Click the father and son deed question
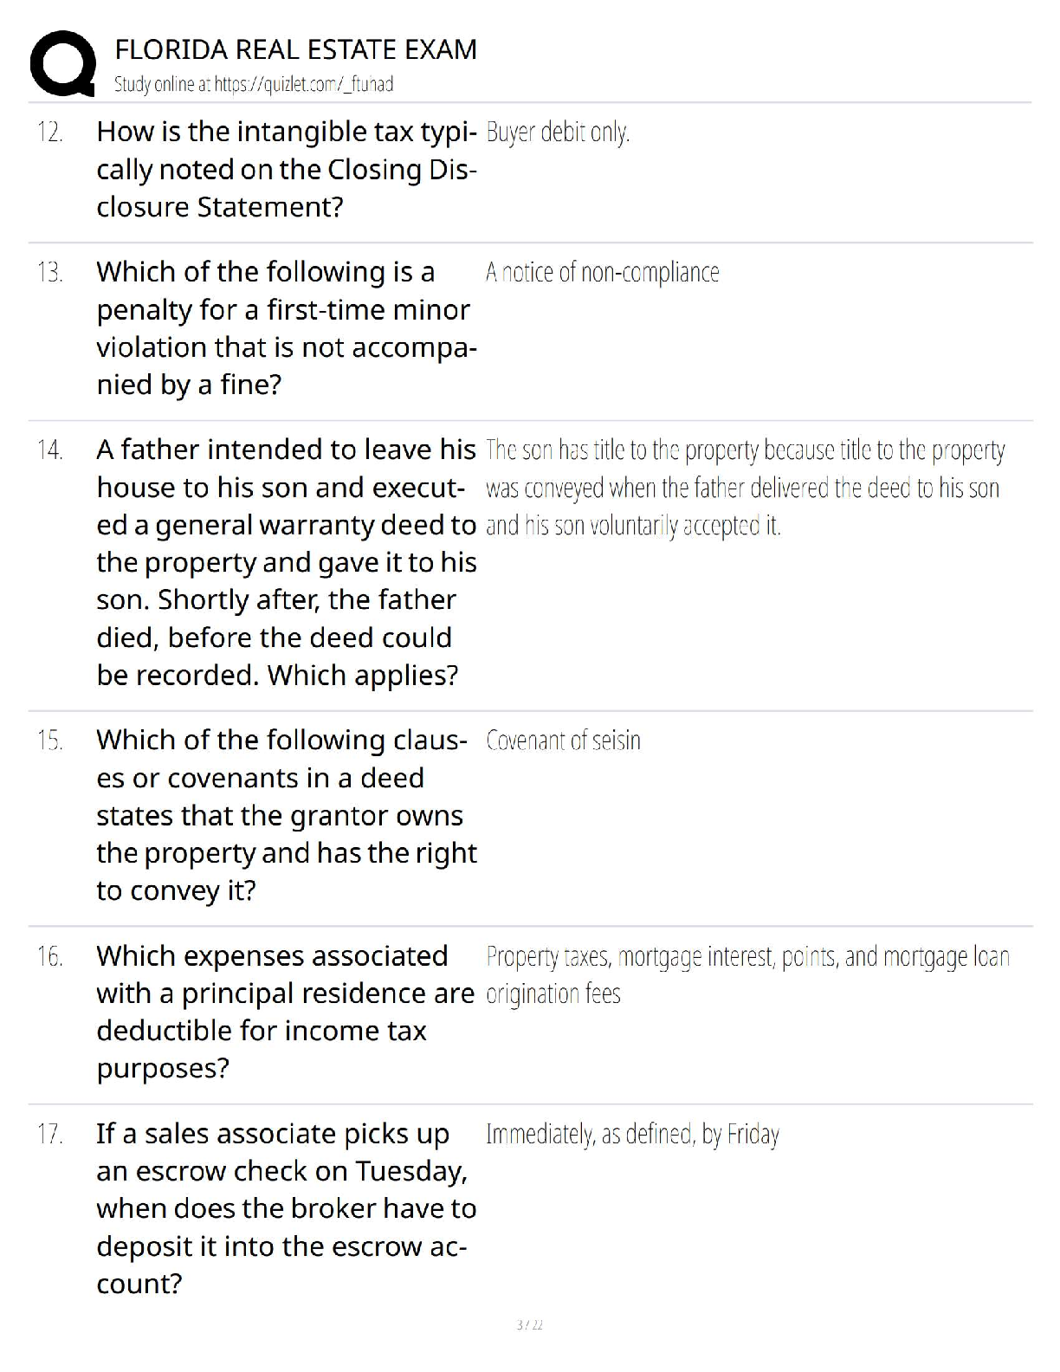This screenshot has width=1060, height=1372. 287,562
